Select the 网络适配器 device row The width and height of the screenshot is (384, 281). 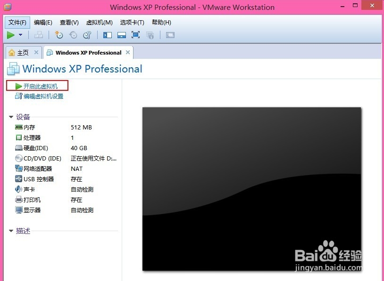(x=66, y=169)
